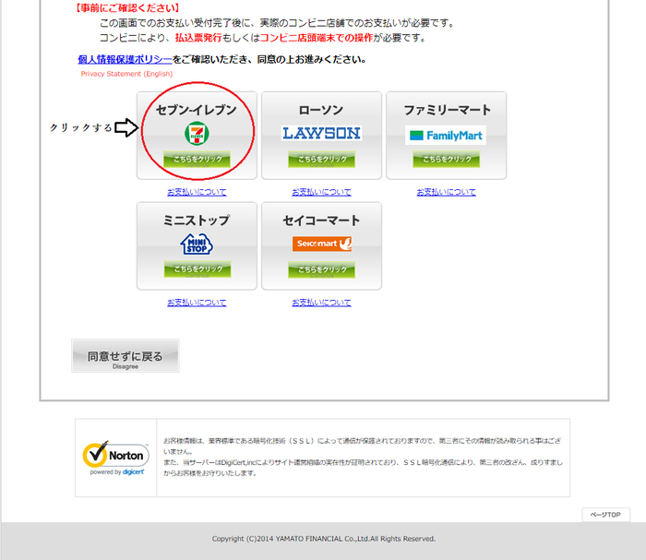Click the Ministop logo
The image size is (646, 560).
click(x=197, y=244)
